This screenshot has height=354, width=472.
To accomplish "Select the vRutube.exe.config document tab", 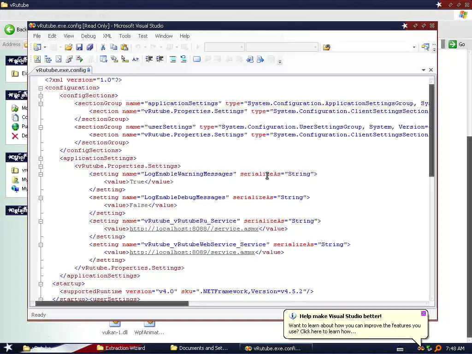I will click(62, 70).
